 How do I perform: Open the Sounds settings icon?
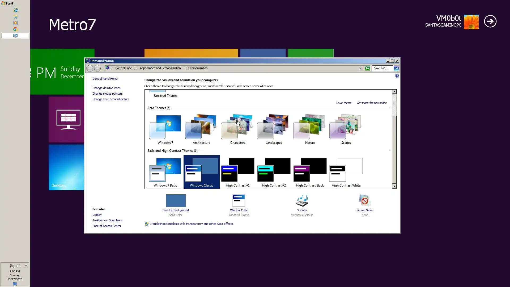[302, 201]
